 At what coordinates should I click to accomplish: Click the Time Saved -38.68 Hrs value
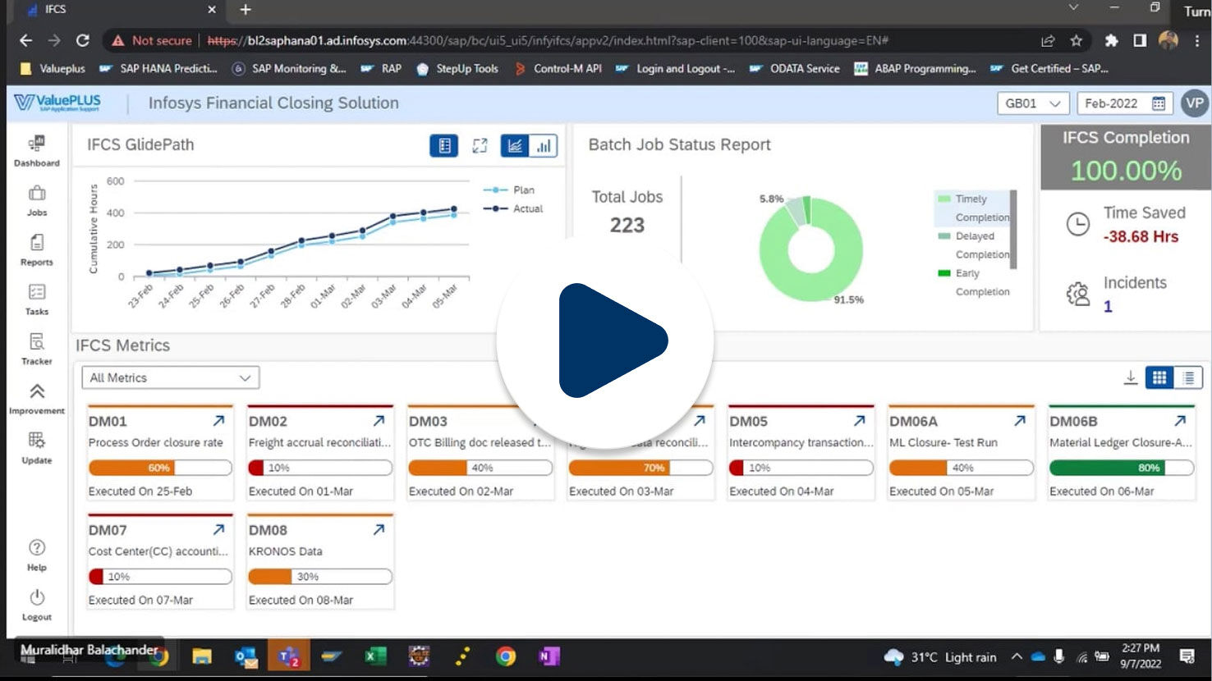tap(1141, 237)
